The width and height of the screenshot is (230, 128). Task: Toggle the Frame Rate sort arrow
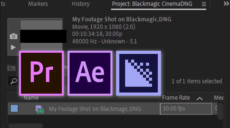click(199, 98)
